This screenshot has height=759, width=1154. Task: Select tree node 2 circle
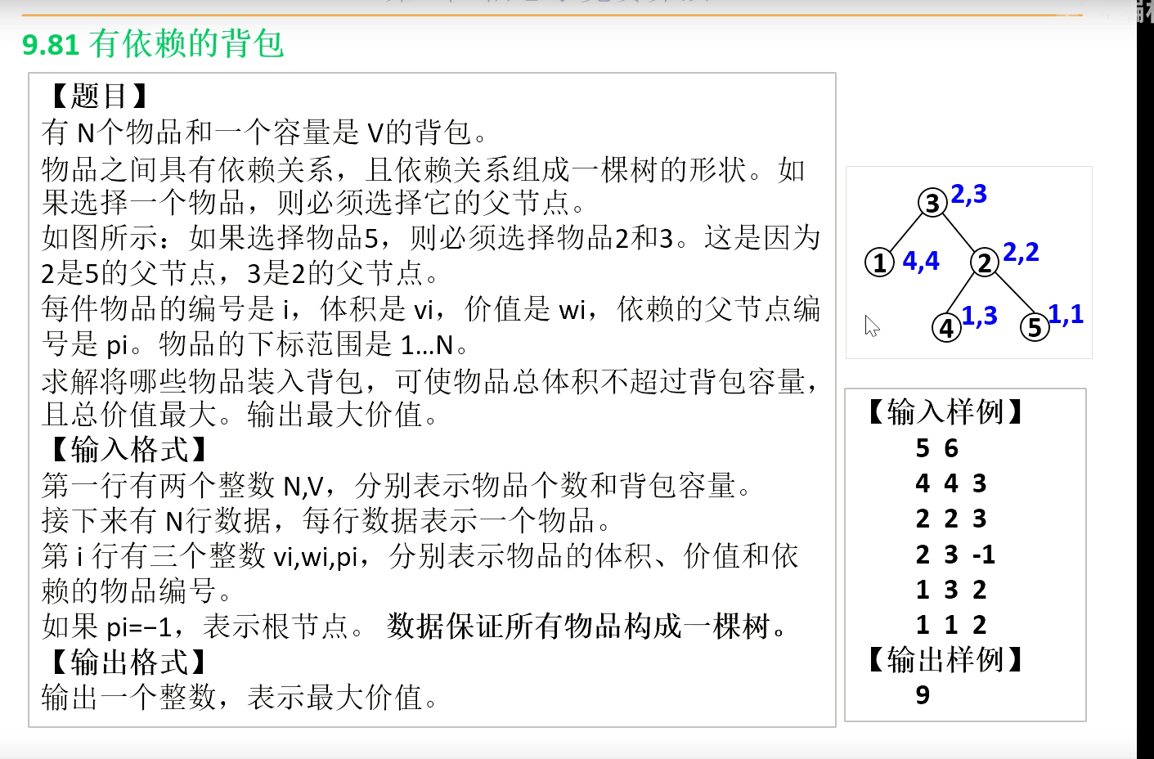pyautogui.click(x=985, y=263)
